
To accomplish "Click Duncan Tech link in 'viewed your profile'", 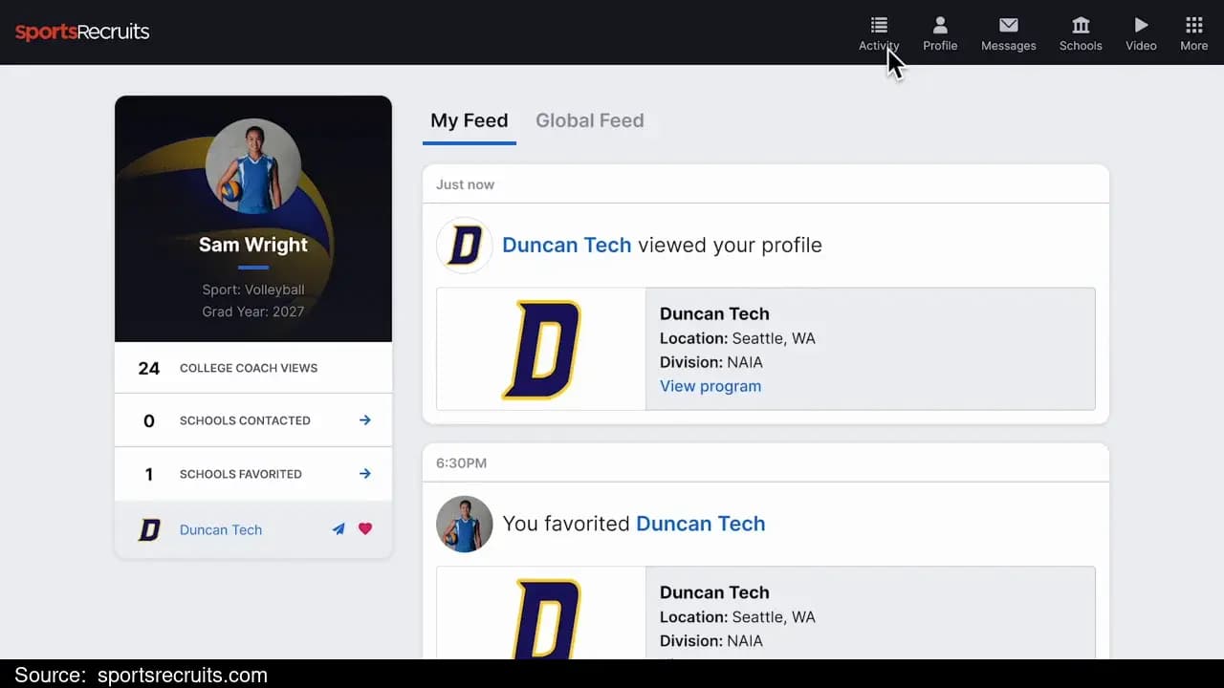I will tap(567, 246).
